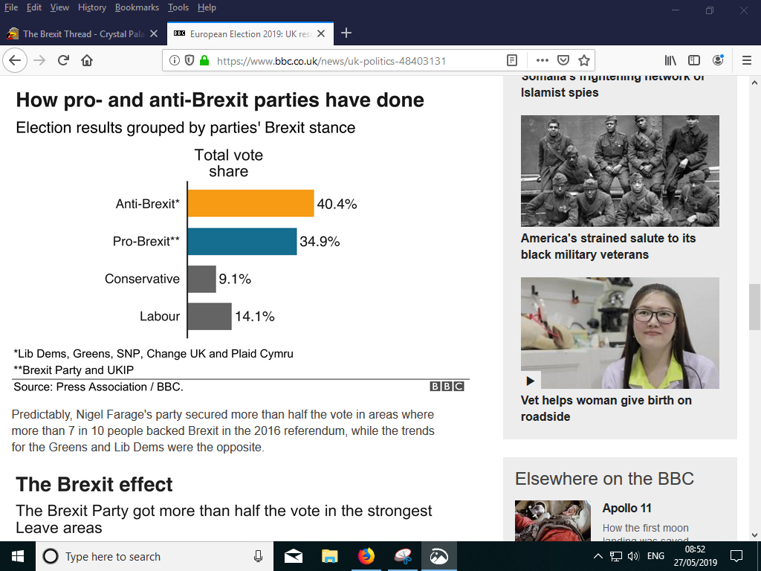Reload the current page
761x571 pixels.
[63, 61]
